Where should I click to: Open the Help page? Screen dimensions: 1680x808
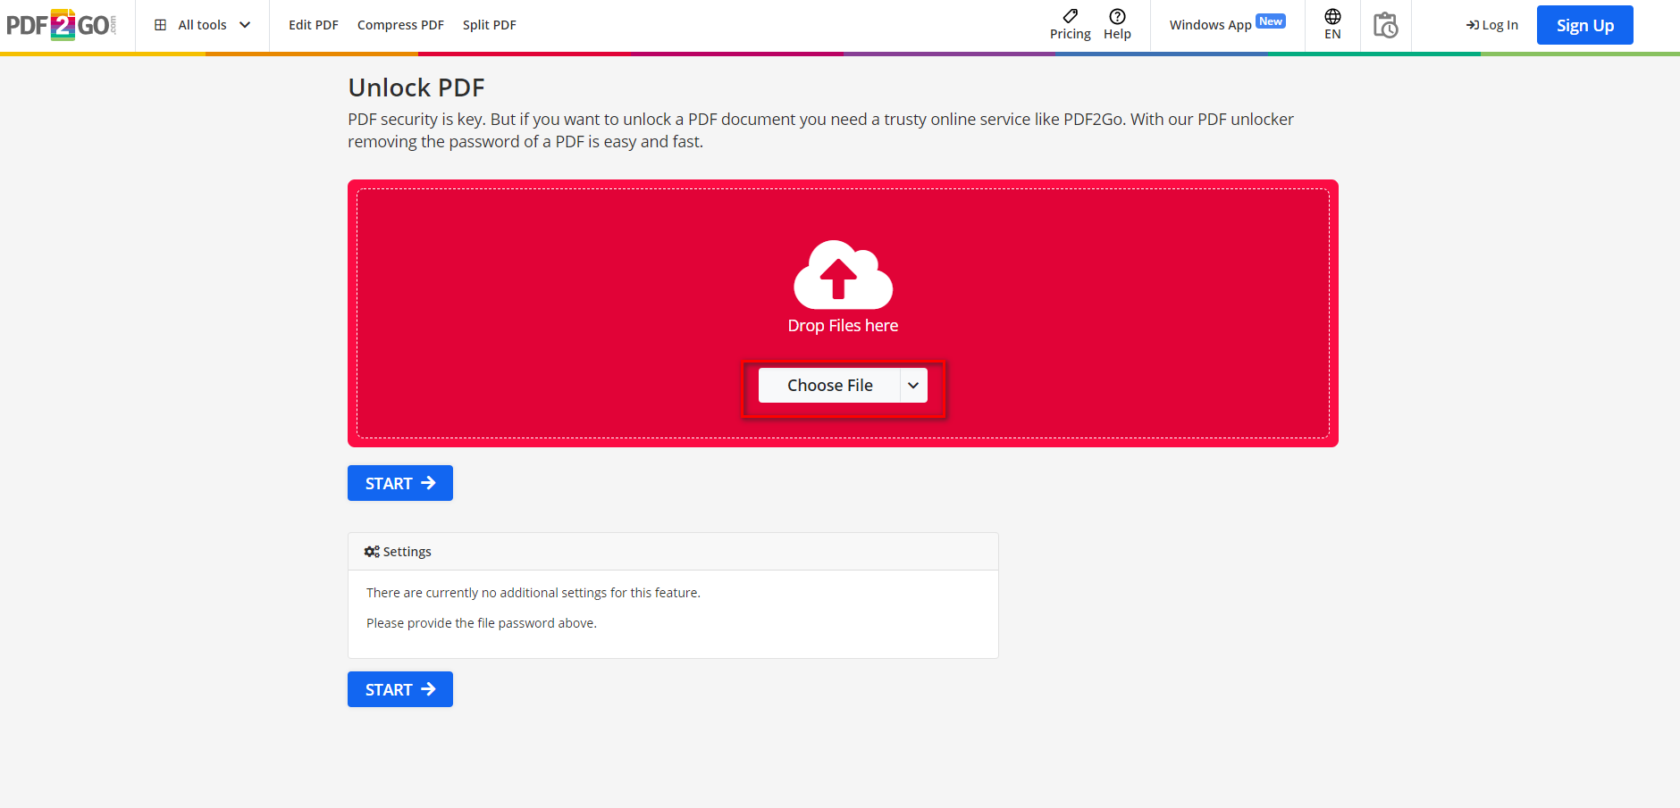point(1117,25)
